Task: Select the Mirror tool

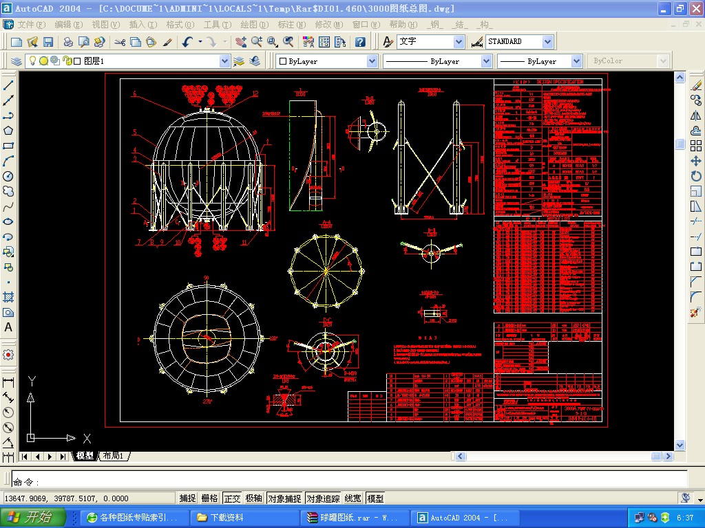Action: tap(696, 115)
